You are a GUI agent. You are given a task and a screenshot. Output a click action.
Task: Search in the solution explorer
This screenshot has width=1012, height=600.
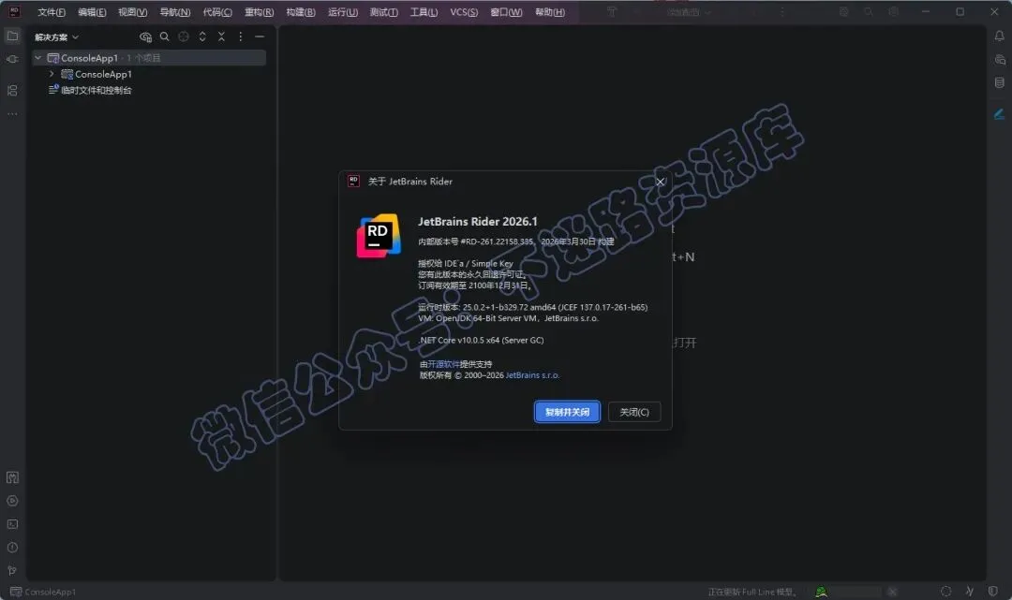click(x=165, y=37)
